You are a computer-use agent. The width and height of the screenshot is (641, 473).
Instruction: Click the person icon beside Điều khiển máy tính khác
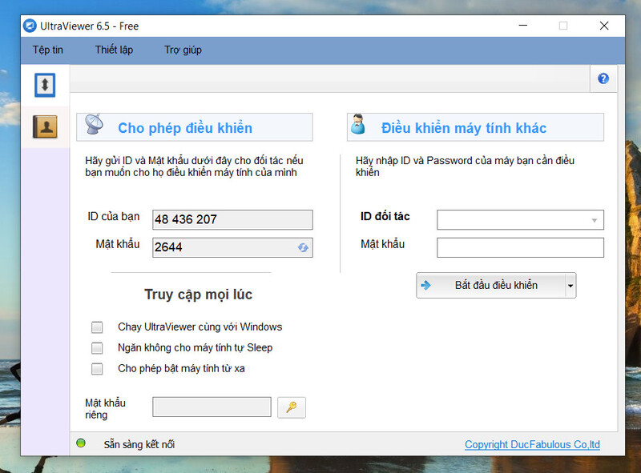tap(358, 124)
